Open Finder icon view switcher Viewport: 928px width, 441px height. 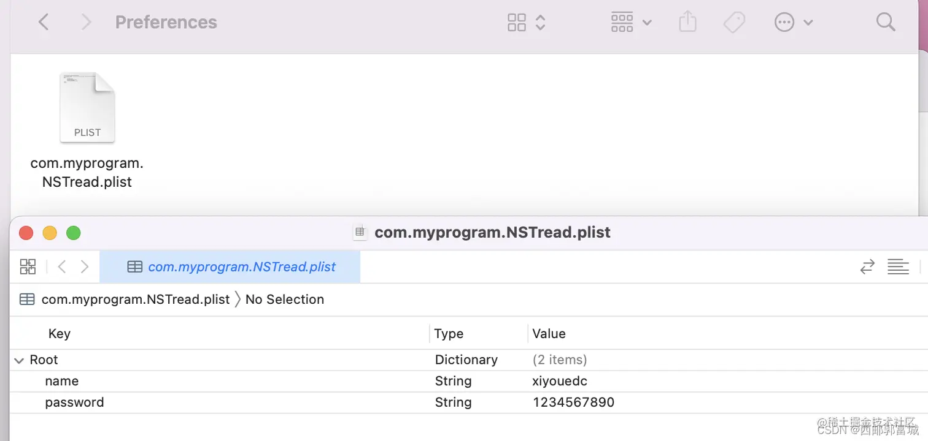(x=526, y=23)
